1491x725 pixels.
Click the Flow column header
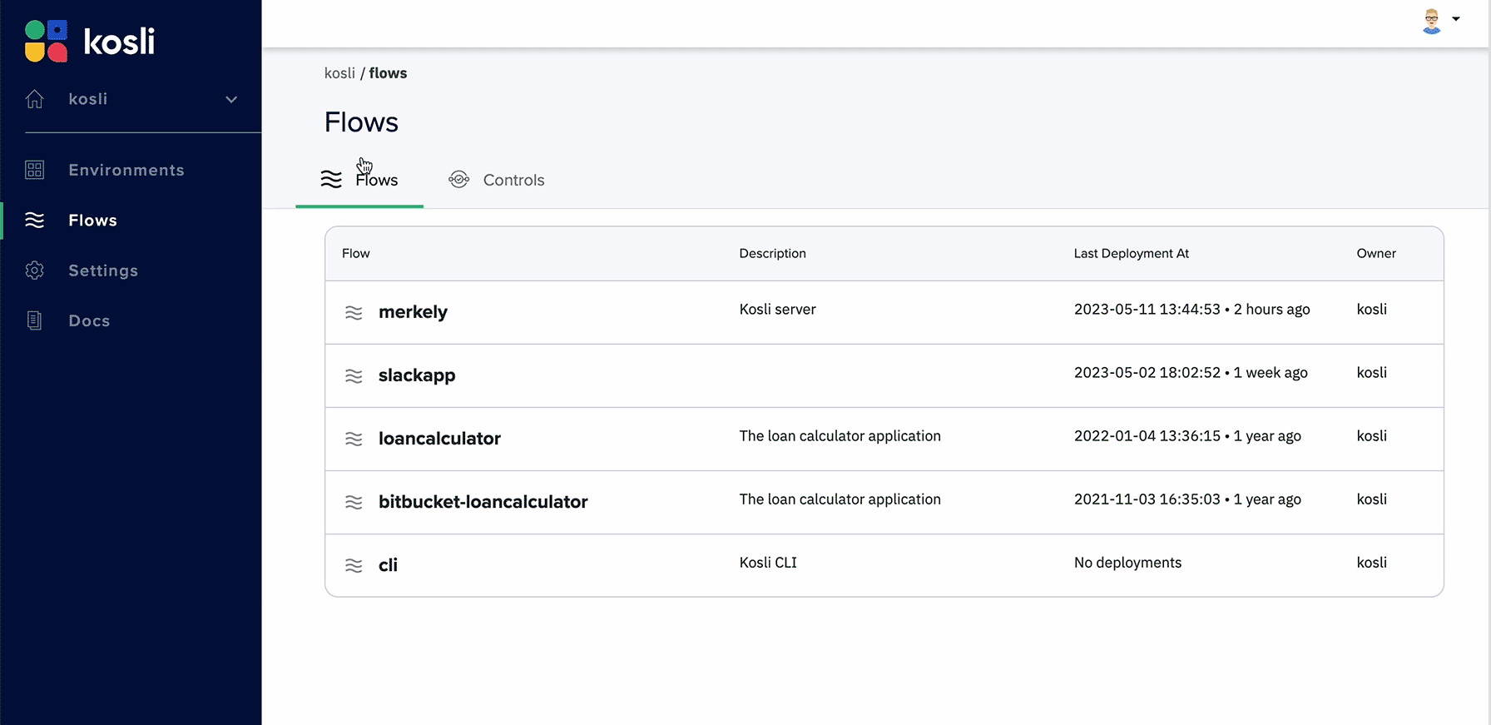tap(356, 253)
